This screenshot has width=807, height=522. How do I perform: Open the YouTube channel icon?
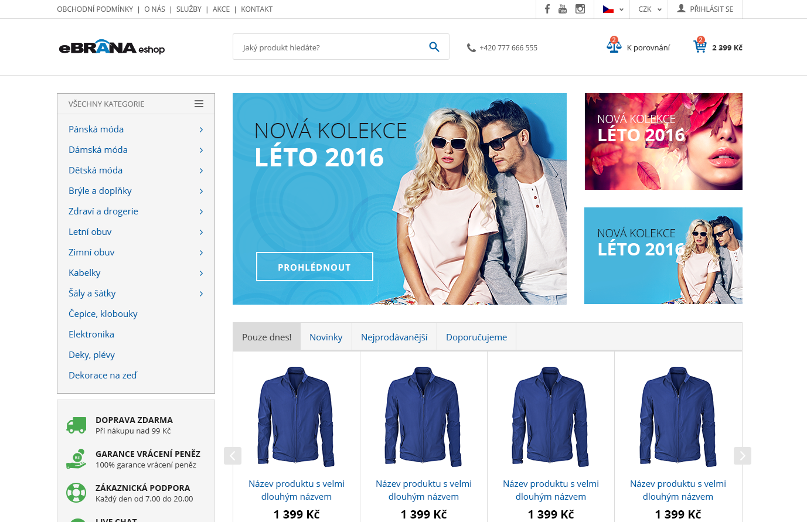click(x=563, y=9)
